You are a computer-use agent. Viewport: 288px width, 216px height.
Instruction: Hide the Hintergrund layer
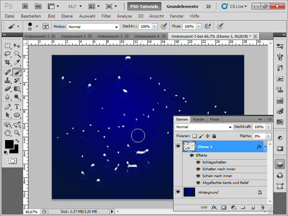pyautogui.click(x=178, y=192)
